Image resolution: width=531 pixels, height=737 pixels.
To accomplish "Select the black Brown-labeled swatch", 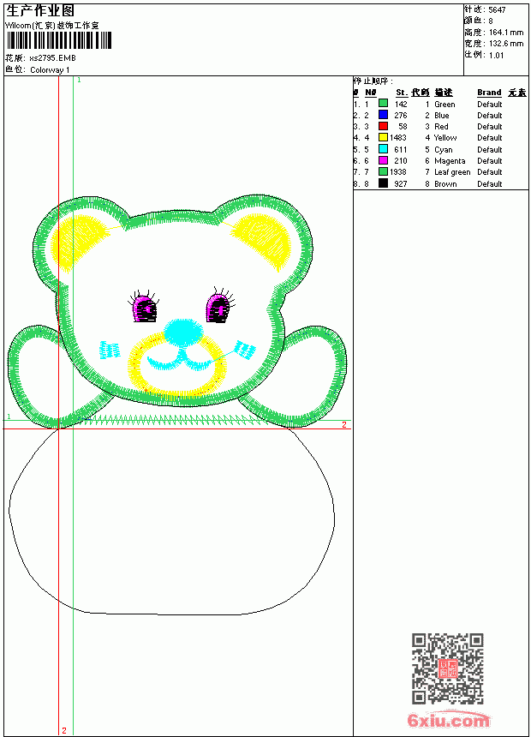I will pos(383,183).
